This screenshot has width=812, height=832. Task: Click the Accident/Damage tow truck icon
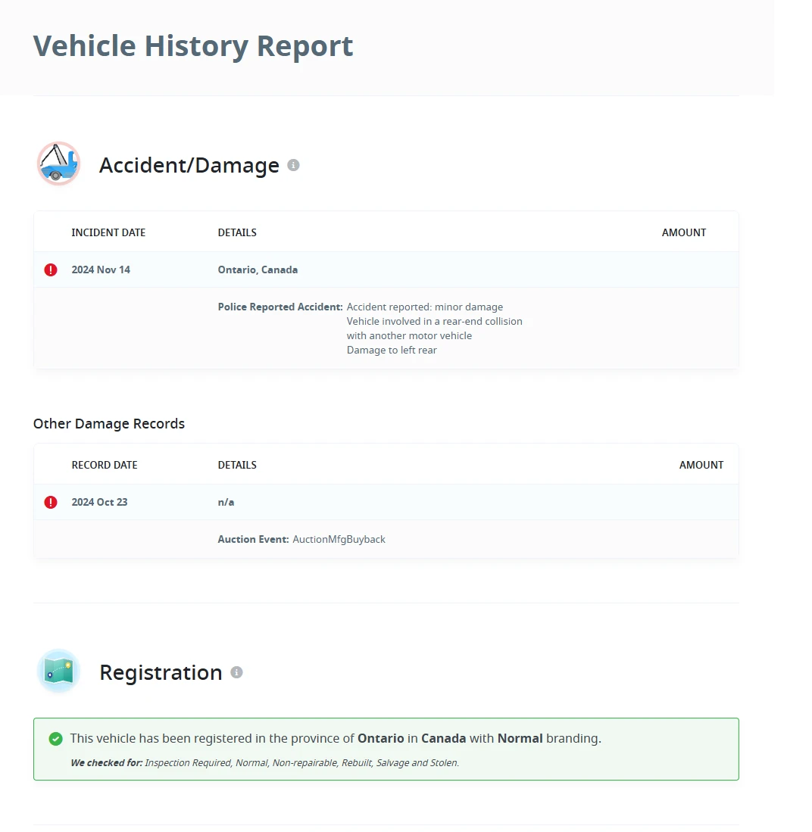tap(58, 164)
